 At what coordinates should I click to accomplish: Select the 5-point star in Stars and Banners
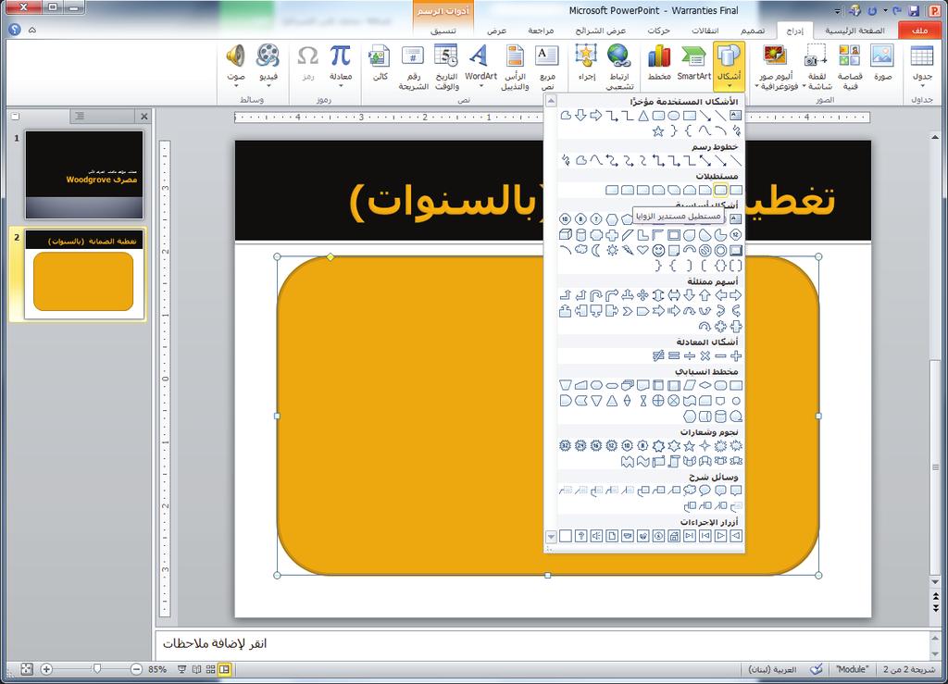pos(689,446)
